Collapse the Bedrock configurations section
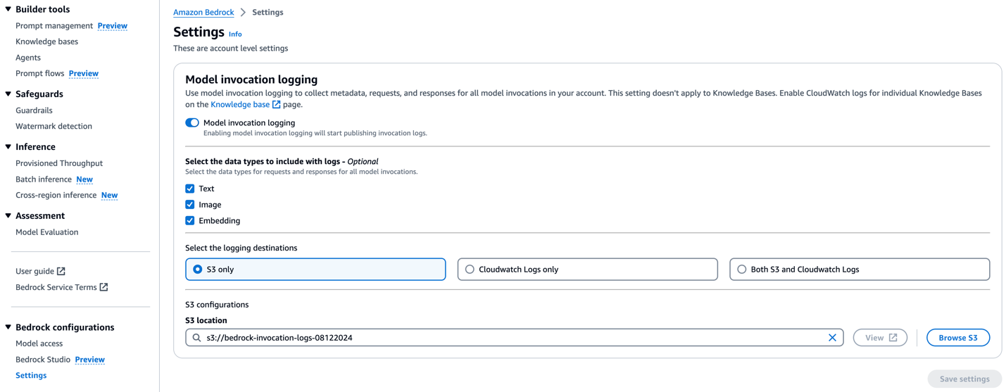Image resolution: width=1006 pixels, height=392 pixels. [8, 327]
